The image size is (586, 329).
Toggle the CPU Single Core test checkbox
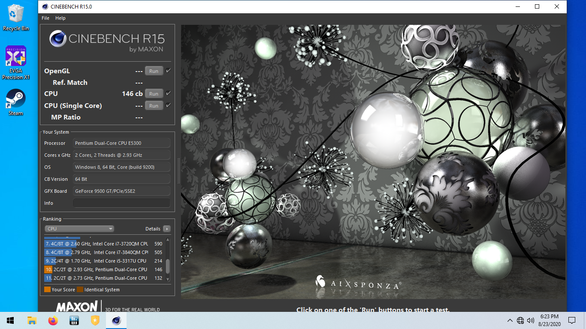pos(169,105)
